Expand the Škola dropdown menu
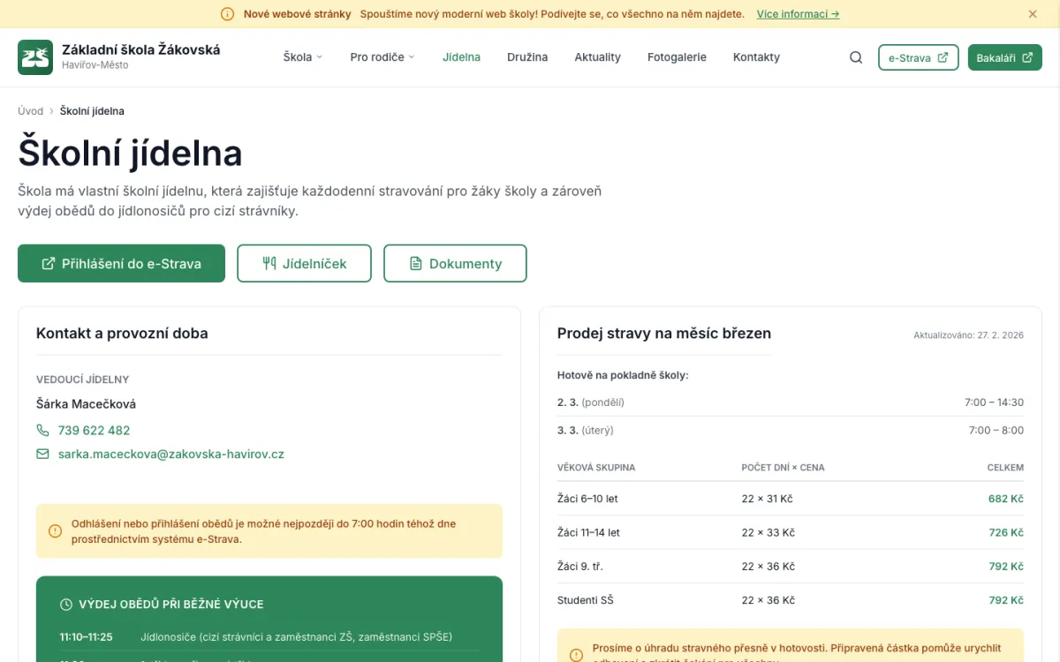The width and height of the screenshot is (1060, 662). point(303,57)
